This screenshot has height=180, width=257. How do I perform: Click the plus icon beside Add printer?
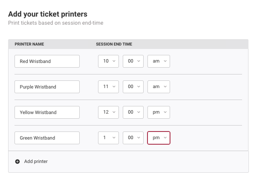pos(17,162)
